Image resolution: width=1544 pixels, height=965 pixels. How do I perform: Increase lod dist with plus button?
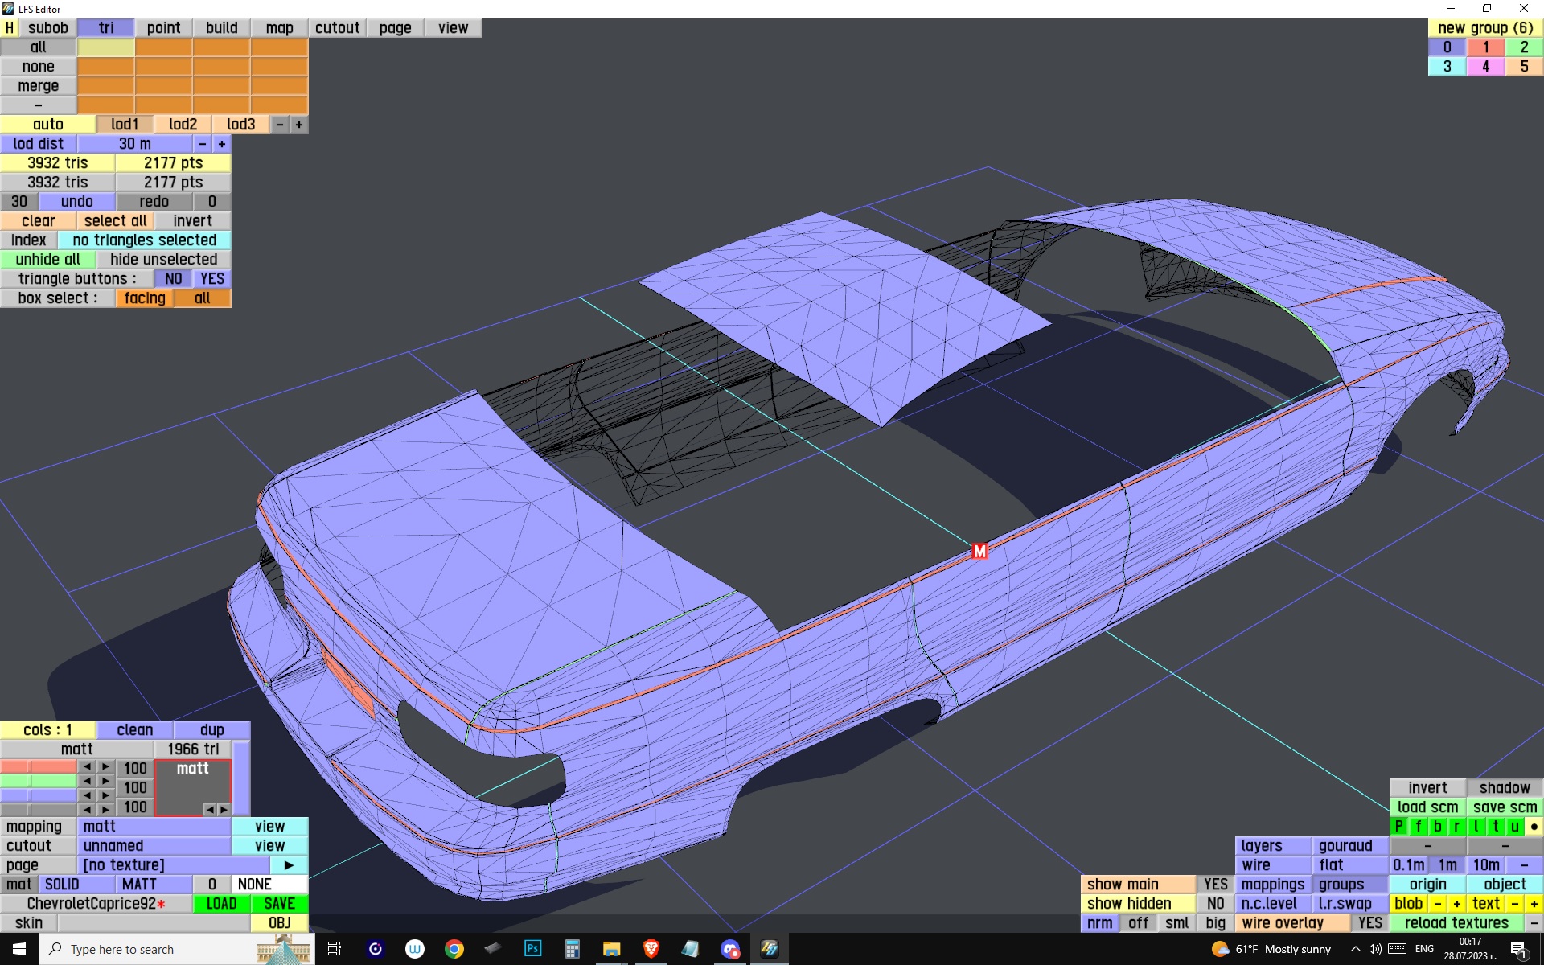click(222, 144)
